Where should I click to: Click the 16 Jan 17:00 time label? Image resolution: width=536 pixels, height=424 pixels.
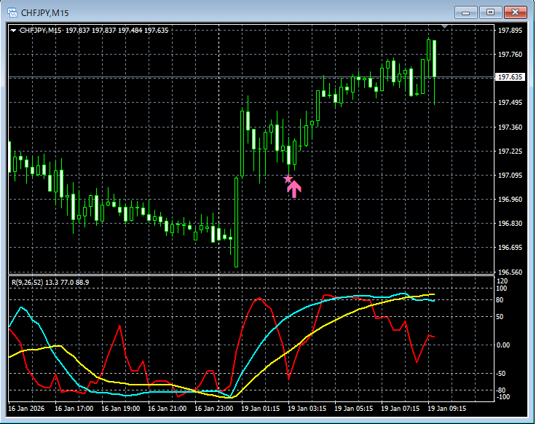click(x=74, y=409)
